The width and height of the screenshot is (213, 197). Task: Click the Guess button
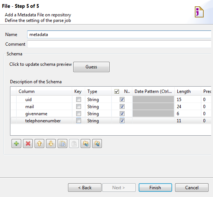(x=91, y=67)
